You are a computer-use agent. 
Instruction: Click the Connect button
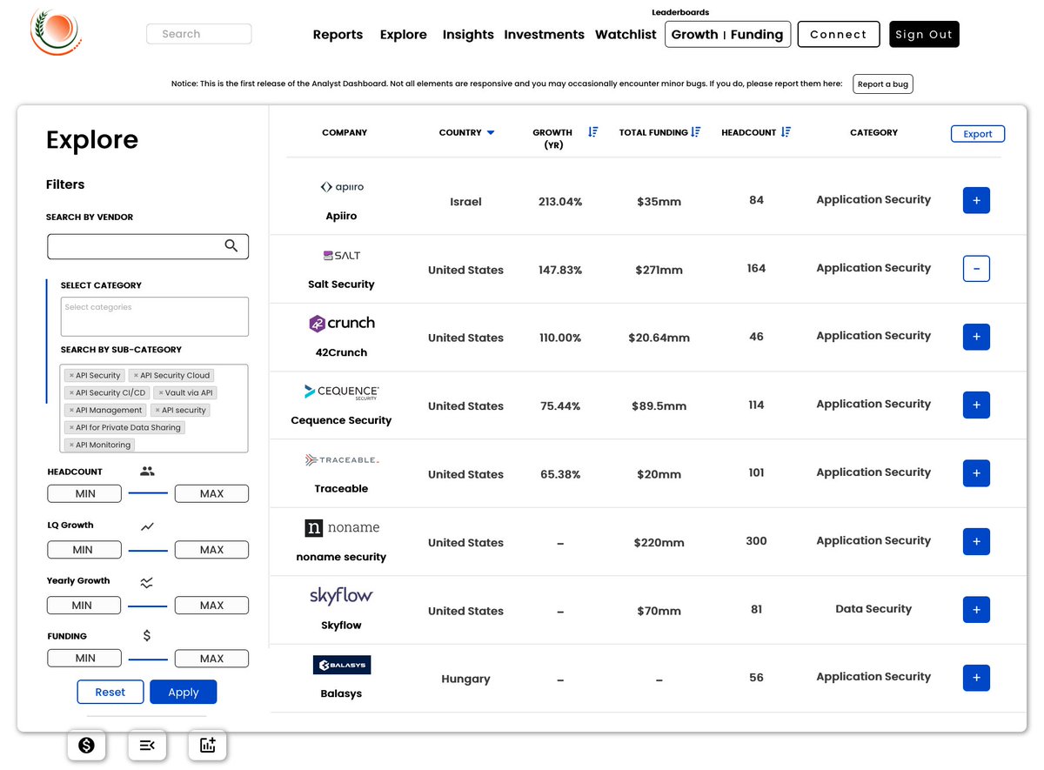coord(839,34)
